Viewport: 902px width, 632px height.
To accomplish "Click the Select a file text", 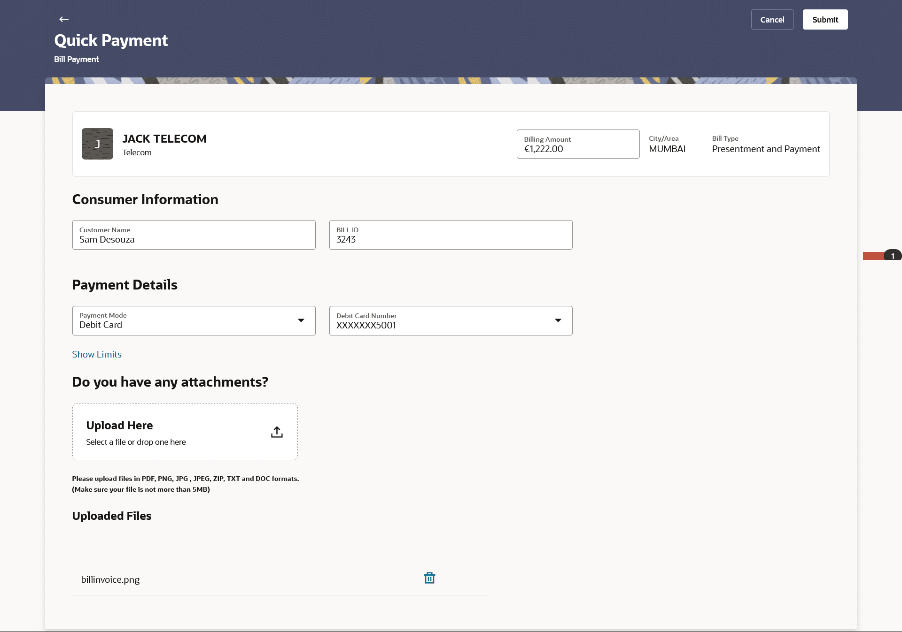I will pyautogui.click(x=136, y=442).
